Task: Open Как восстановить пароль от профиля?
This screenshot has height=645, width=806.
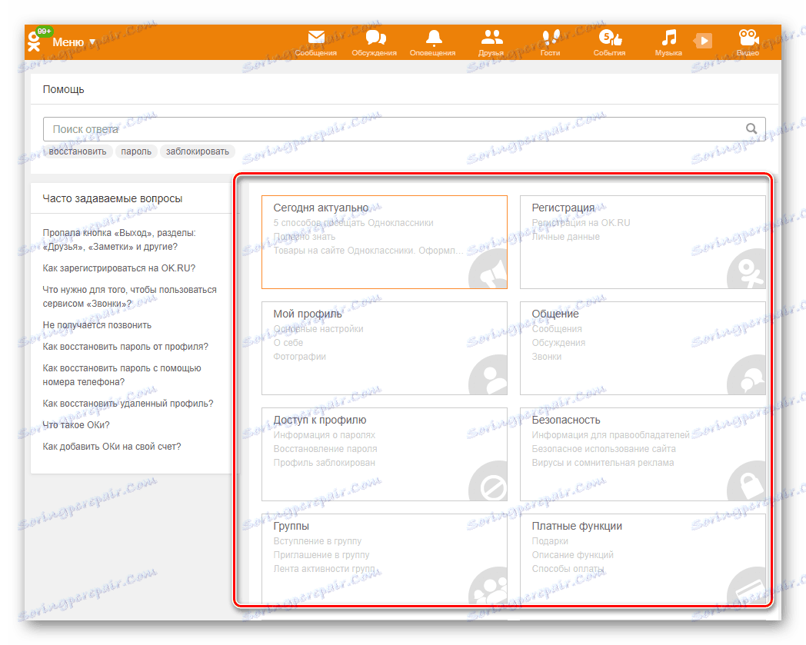Action: click(125, 347)
